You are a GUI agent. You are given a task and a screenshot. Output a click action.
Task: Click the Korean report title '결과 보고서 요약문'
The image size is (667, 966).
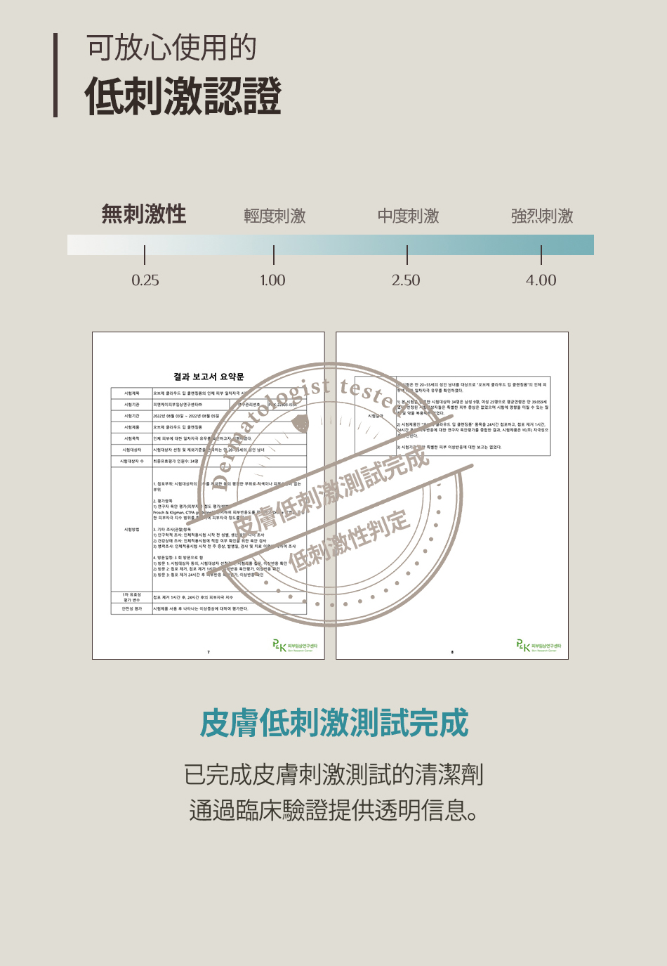209,377
